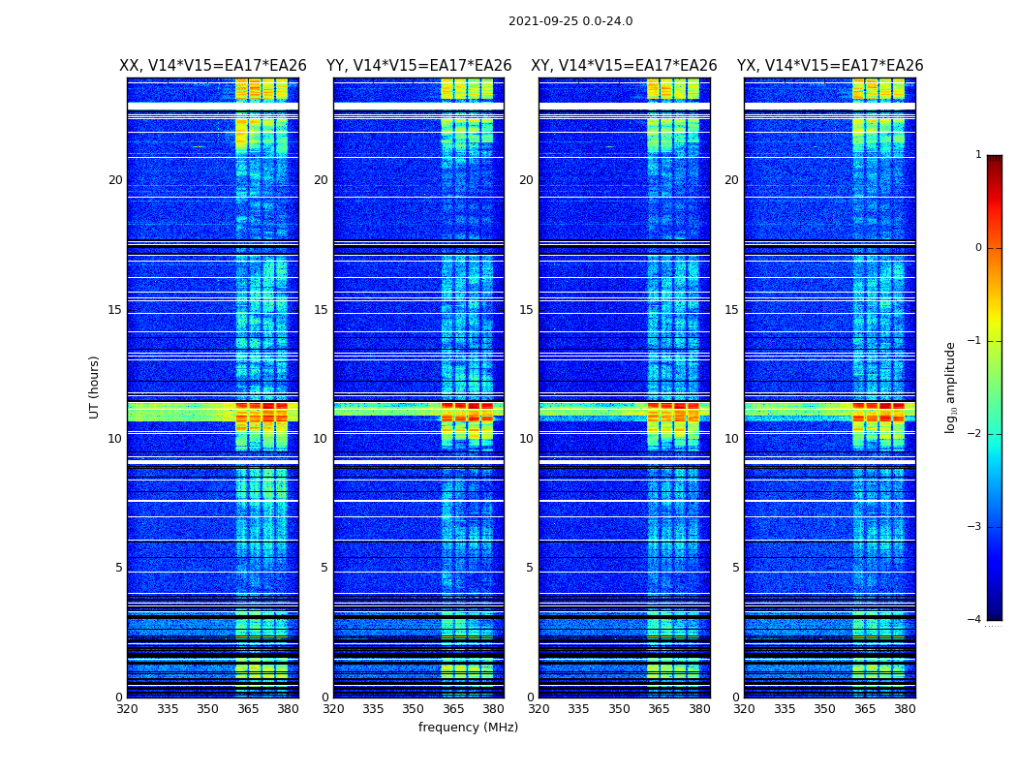
Task: Click the 20 y-axis tick of the YY panel
Action: [x=321, y=180]
